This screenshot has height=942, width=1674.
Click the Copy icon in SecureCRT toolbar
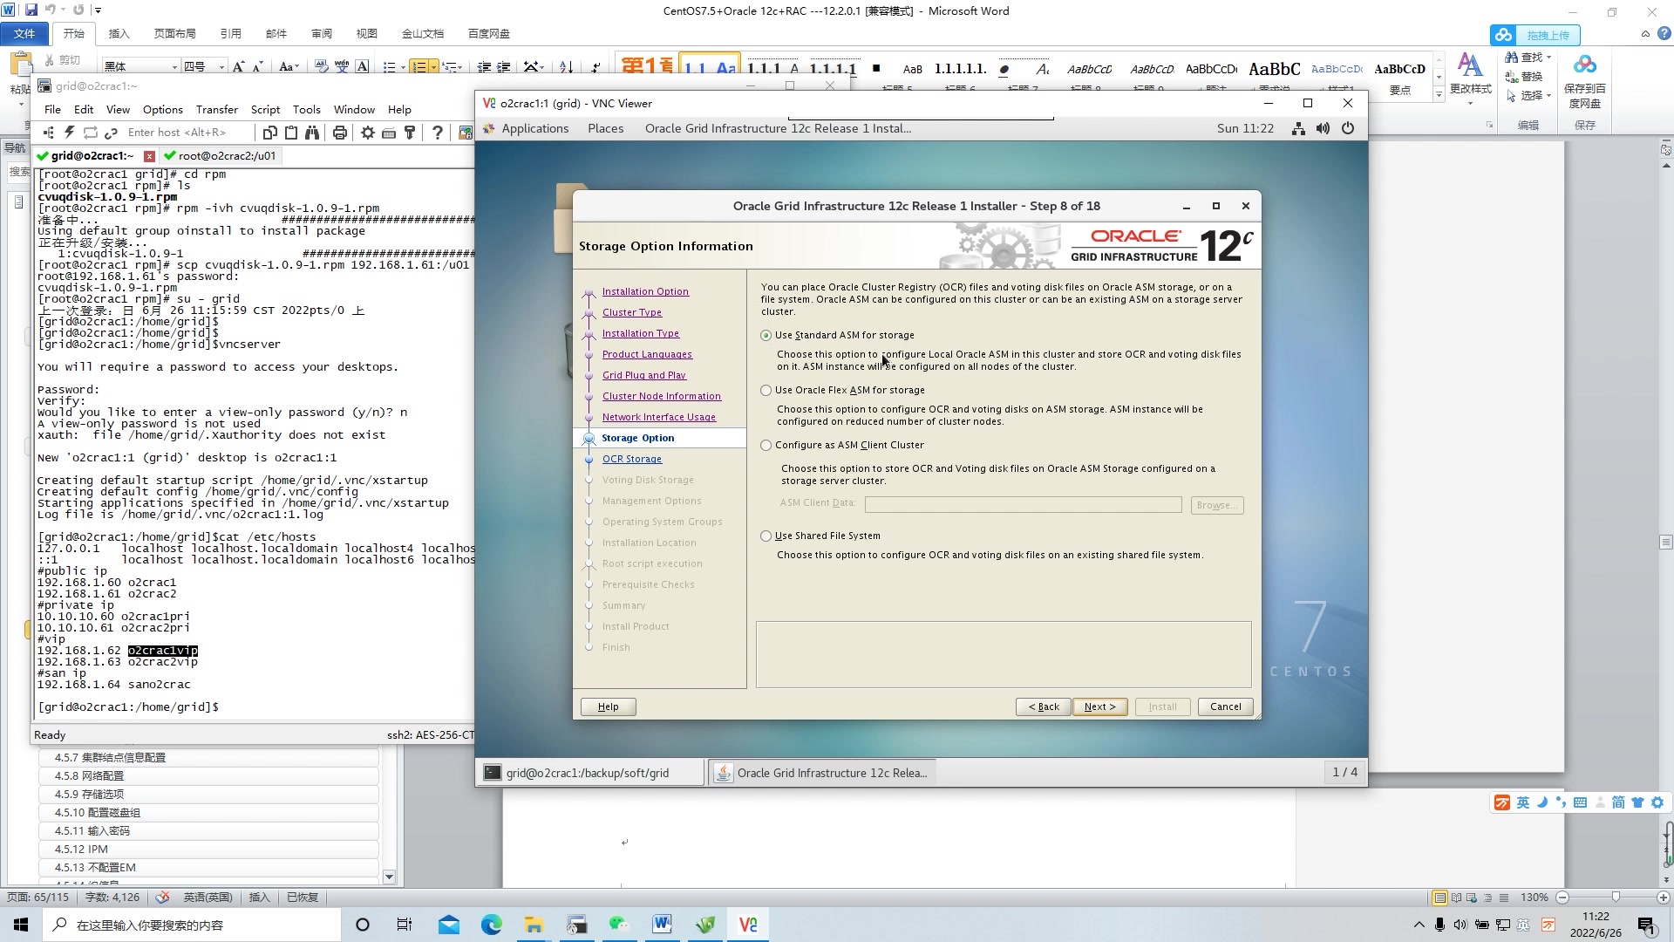pyautogui.click(x=270, y=133)
